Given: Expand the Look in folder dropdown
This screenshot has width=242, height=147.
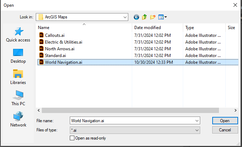Looking at the screenshot, I should (125, 17).
